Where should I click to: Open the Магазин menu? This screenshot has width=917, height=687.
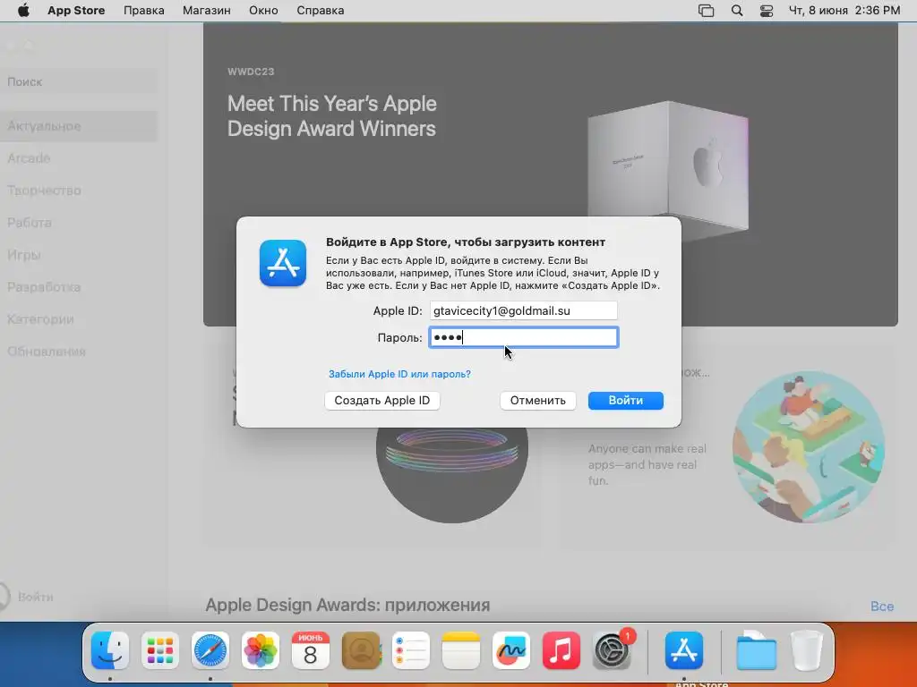[207, 11]
